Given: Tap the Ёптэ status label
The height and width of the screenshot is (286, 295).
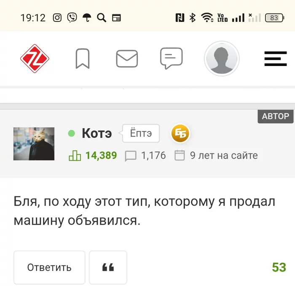Looking at the screenshot, I should click(x=141, y=133).
